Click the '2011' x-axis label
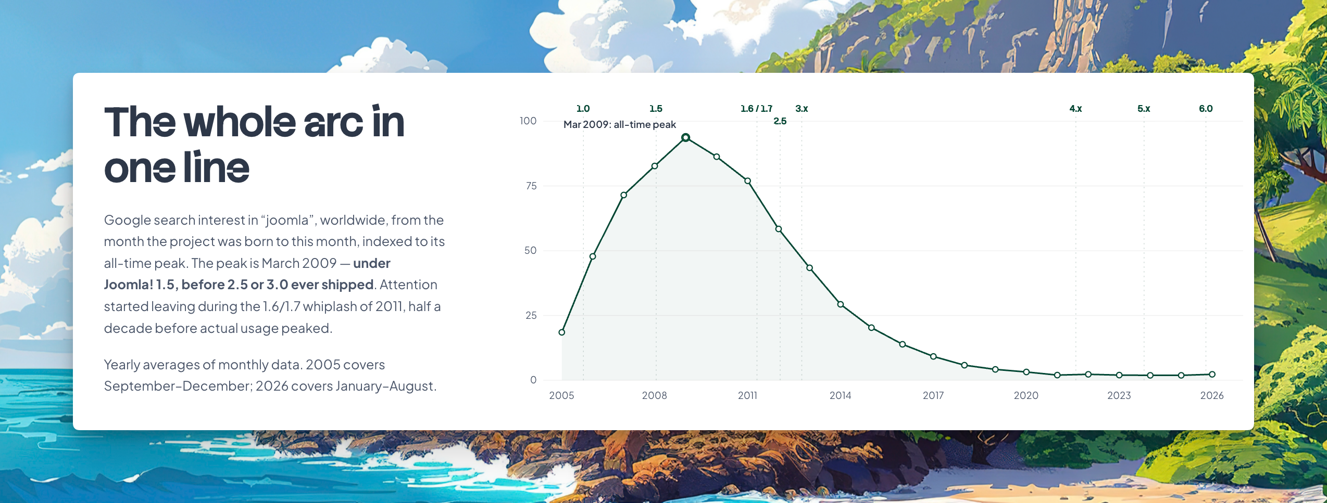Image resolution: width=1327 pixels, height=503 pixels. pos(747,395)
